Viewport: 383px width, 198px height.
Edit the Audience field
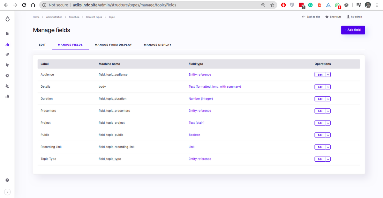pyautogui.click(x=320, y=75)
